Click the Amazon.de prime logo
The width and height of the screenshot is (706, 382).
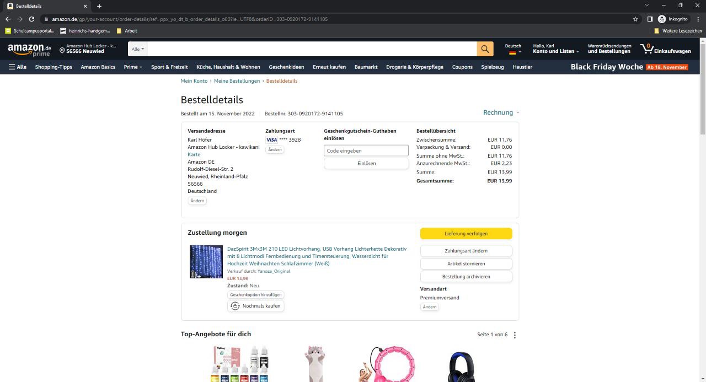tap(29, 50)
